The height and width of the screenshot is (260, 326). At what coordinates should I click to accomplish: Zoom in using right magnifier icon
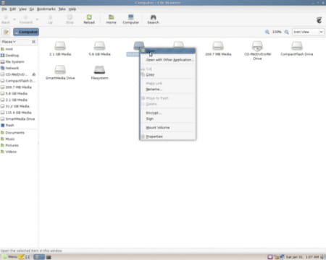point(287,32)
